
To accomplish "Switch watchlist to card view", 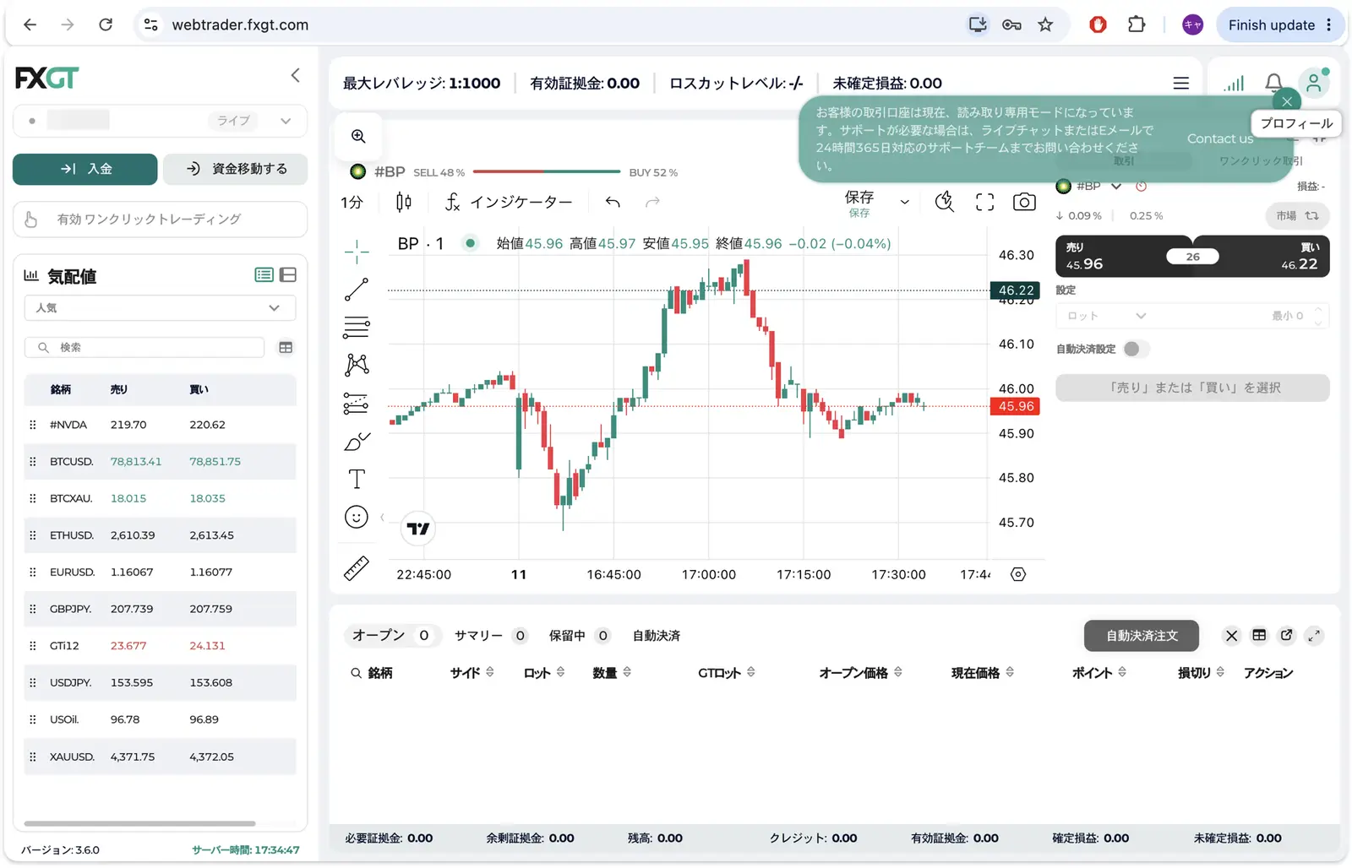I will (x=288, y=275).
